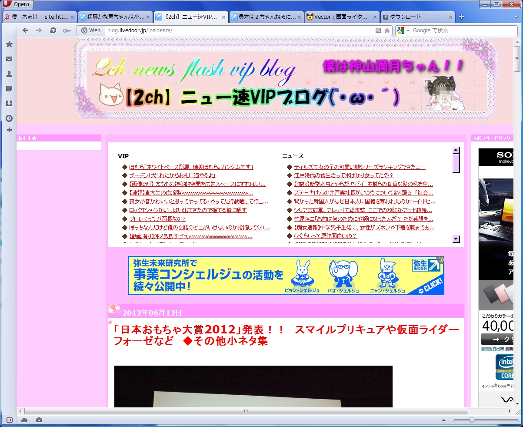Click the ニュース column heading
Viewport: 523px width, 427px height.
(293, 156)
